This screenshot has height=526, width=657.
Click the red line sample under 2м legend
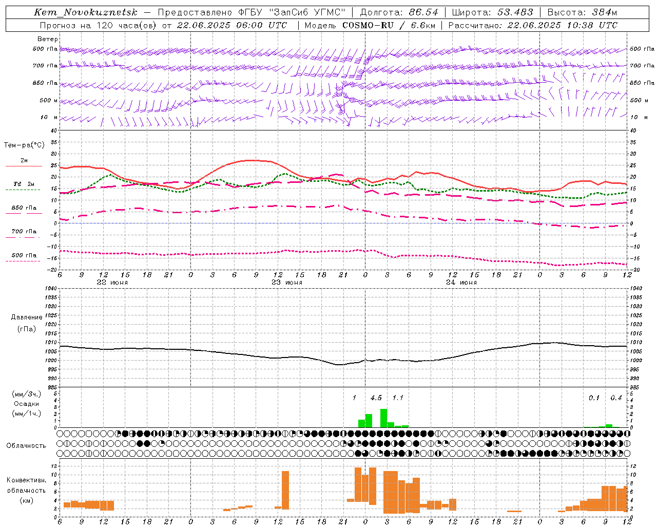[x=24, y=166]
